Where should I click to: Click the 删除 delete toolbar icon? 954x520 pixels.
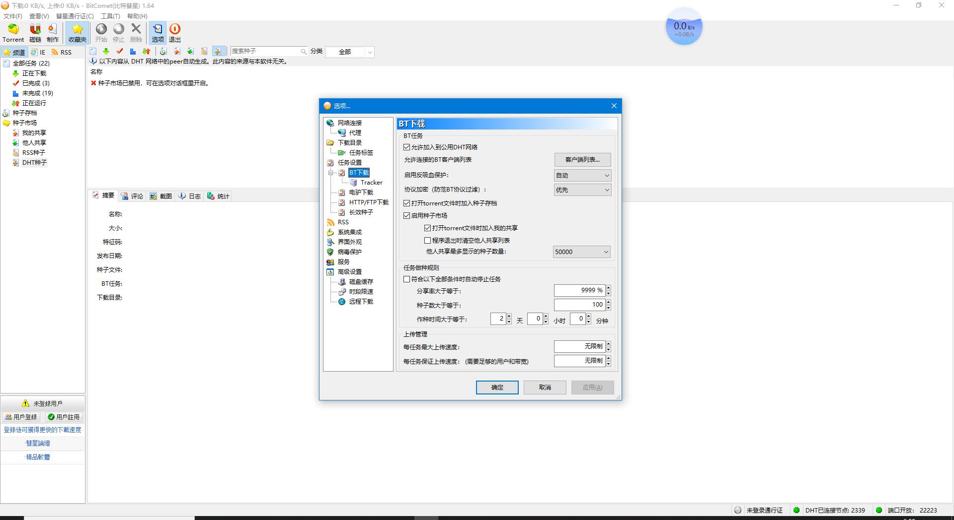(x=136, y=33)
